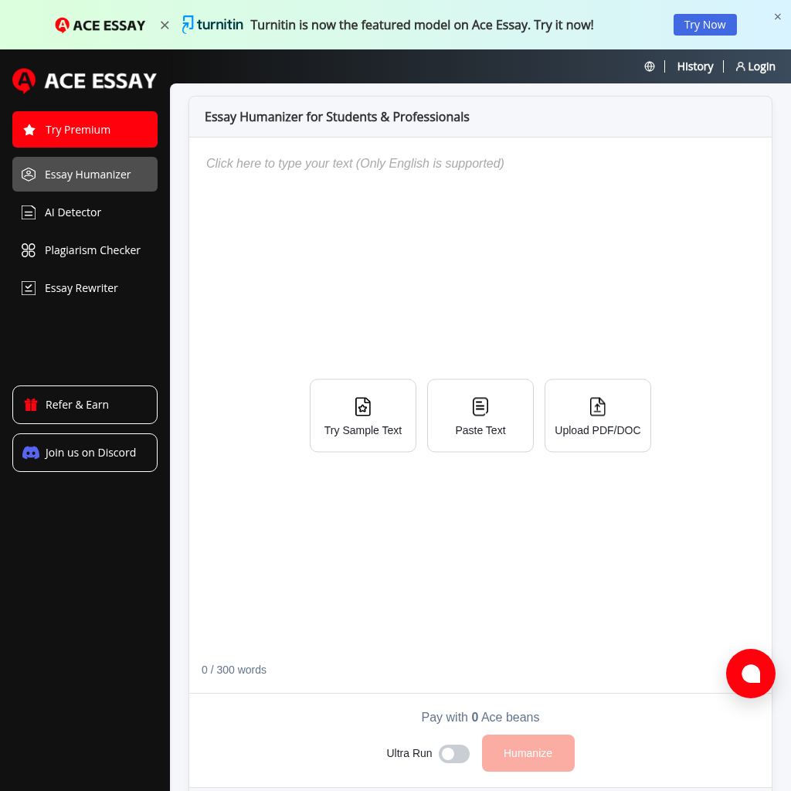Select Try Sample Text
791x791 pixels.
tap(362, 415)
